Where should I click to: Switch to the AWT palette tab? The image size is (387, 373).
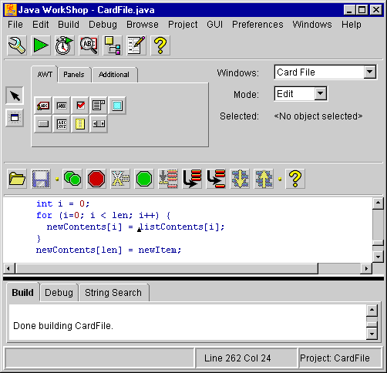point(45,75)
